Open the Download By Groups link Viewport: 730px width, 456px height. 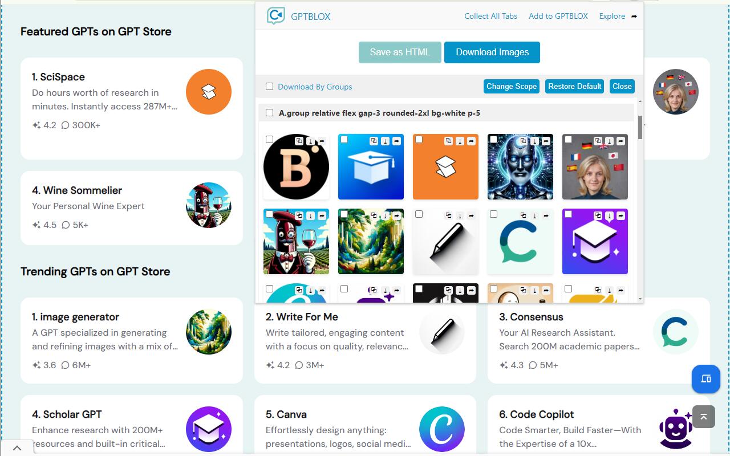[315, 87]
